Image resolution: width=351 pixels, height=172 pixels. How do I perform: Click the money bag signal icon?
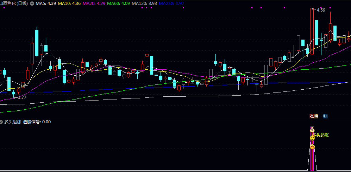pyautogui.click(x=312, y=130)
